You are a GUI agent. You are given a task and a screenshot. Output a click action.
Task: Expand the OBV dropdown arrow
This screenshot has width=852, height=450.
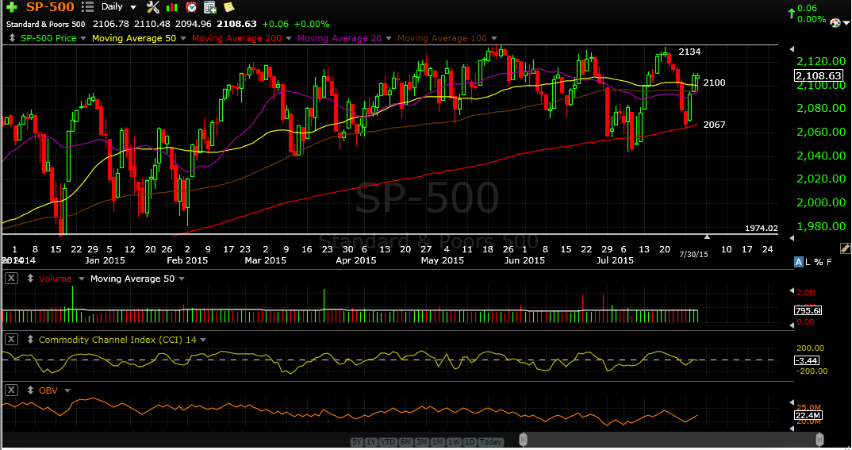[67, 390]
